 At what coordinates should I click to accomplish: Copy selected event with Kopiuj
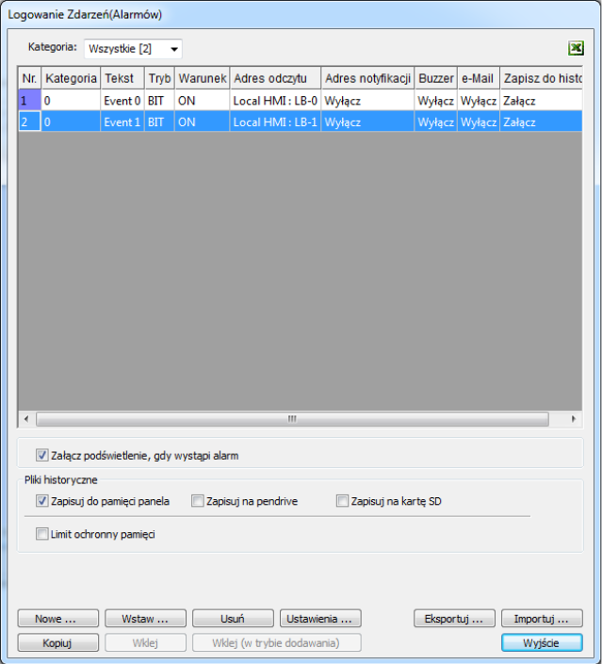tap(58, 642)
